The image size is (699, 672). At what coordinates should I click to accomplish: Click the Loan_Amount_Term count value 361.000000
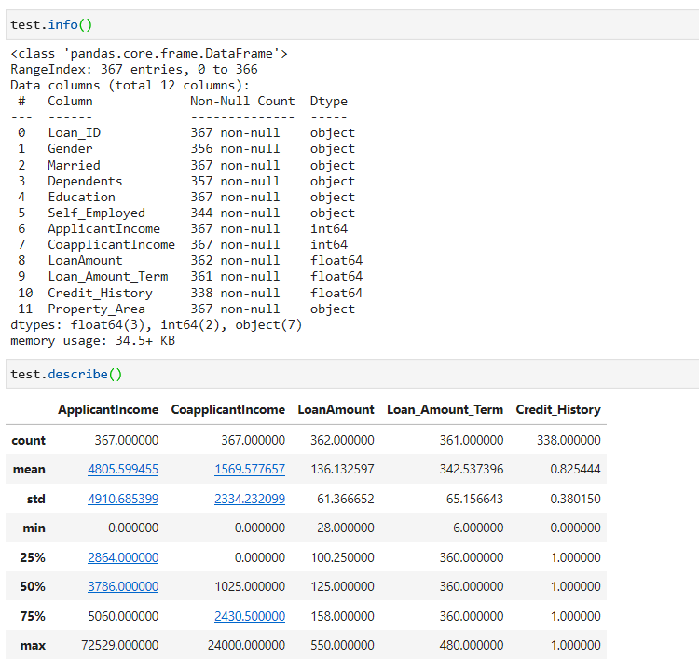(x=472, y=440)
